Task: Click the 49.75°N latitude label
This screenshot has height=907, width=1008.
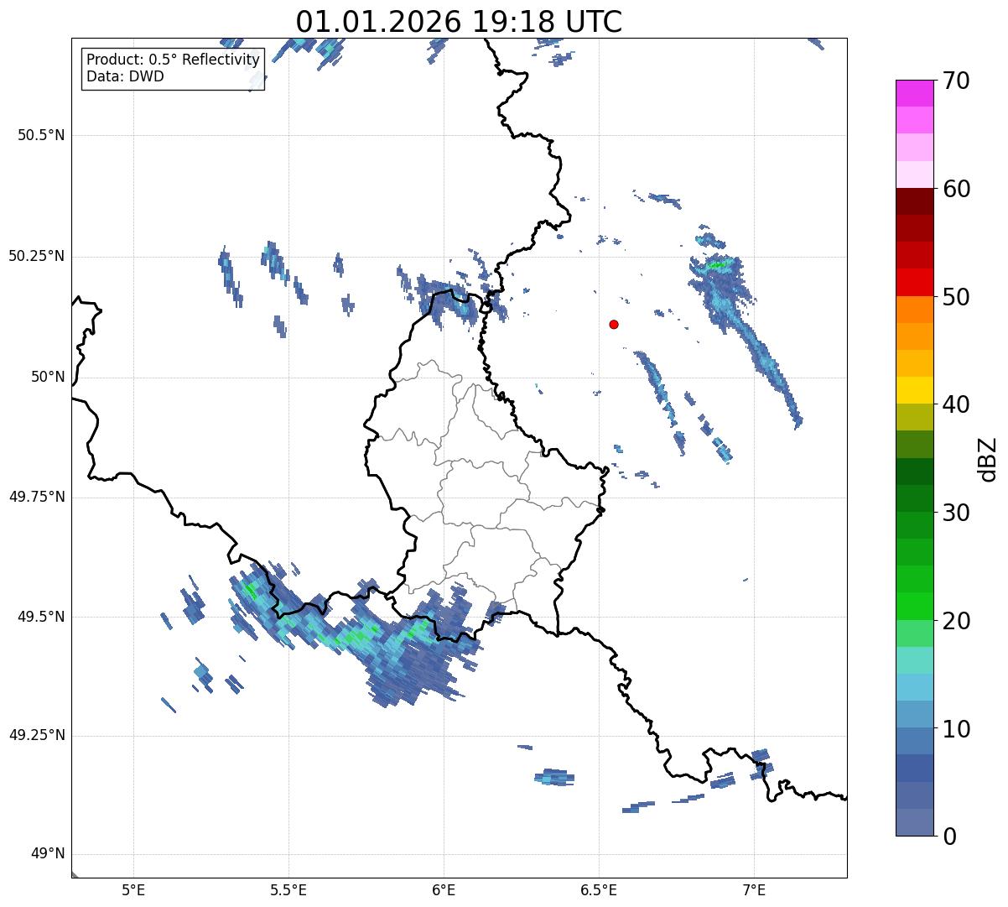Action: point(37,497)
